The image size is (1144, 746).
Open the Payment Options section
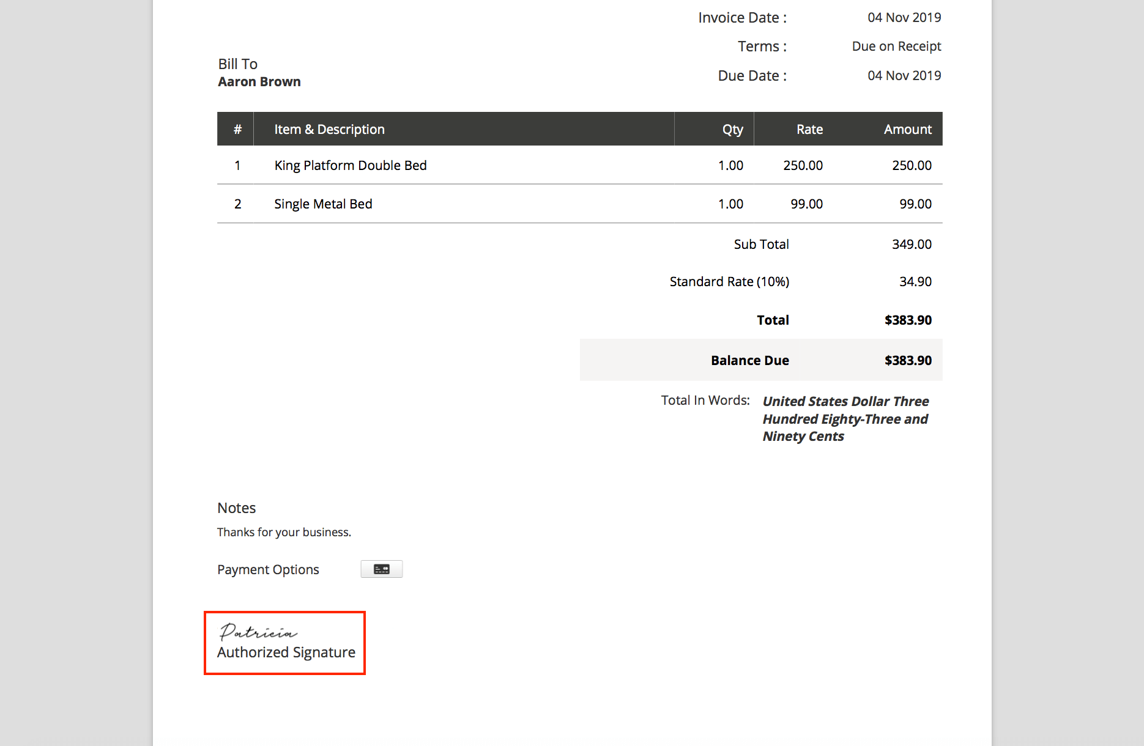click(x=267, y=569)
